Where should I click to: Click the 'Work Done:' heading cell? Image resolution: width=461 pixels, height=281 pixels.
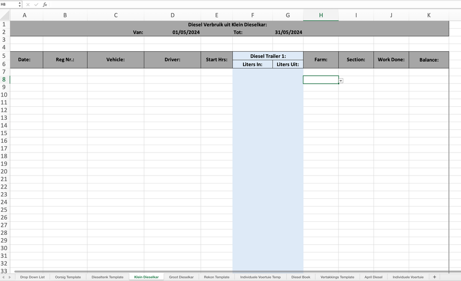391,60
